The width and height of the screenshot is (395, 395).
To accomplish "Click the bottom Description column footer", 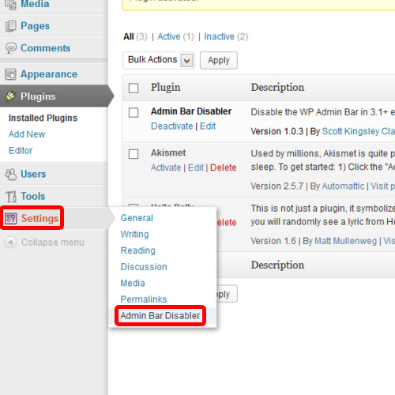I will click(x=277, y=265).
